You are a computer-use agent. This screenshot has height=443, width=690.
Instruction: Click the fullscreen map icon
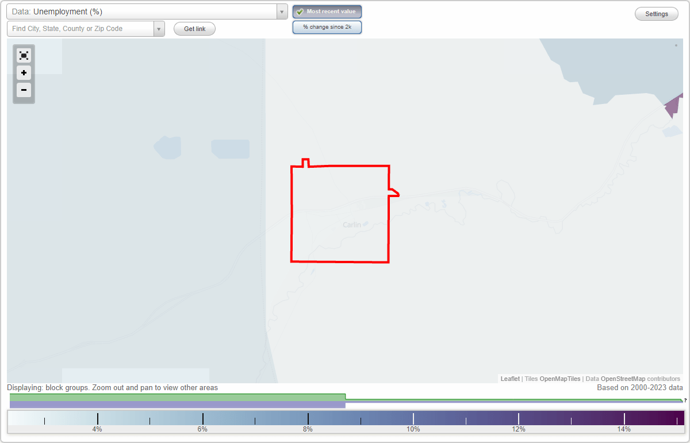coord(24,55)
